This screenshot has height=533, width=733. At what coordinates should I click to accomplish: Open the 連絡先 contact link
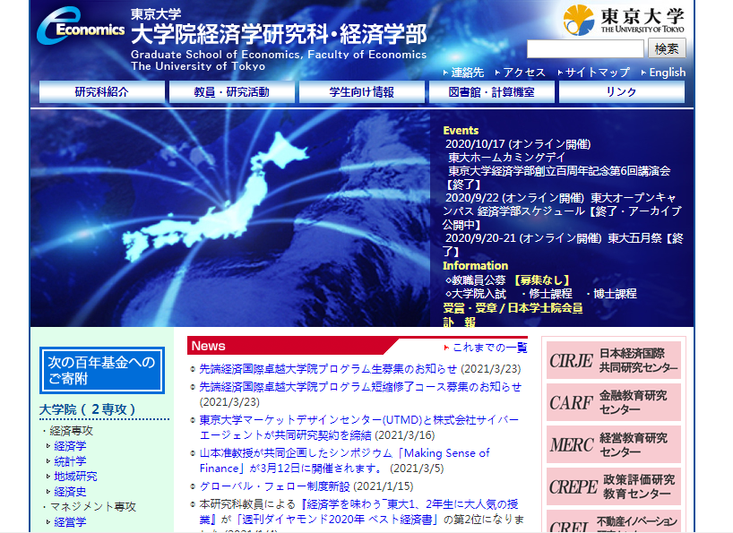pyautogui.click(x=467, y=73)
